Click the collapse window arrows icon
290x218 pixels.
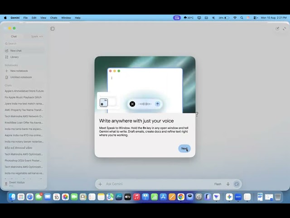coord(284,29)
